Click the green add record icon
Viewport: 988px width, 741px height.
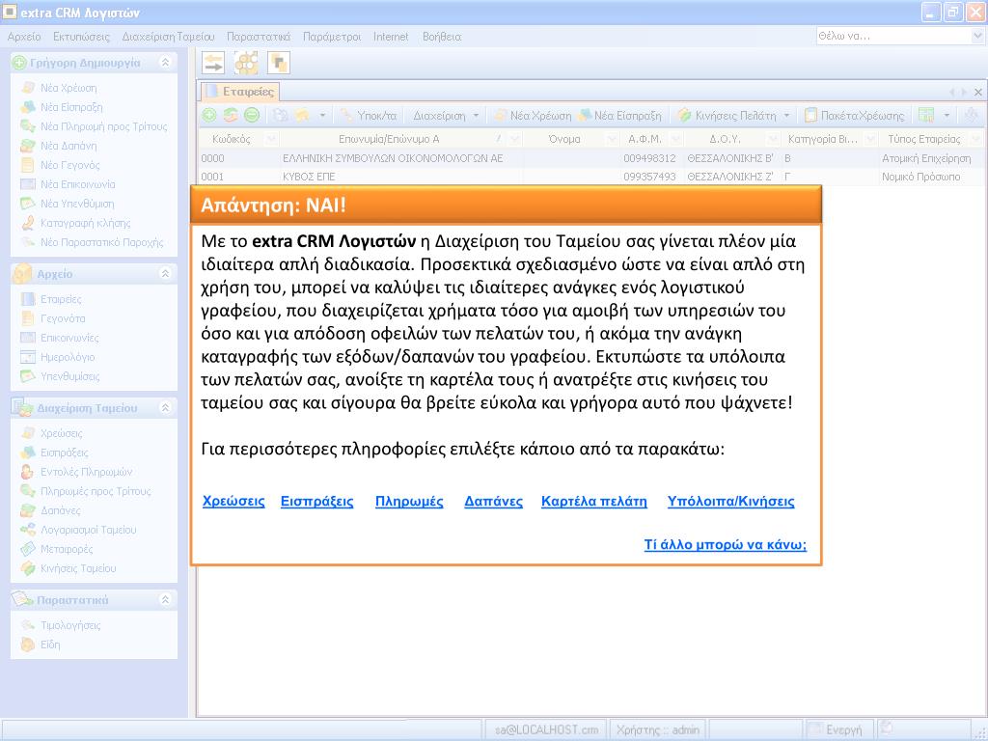209,116
